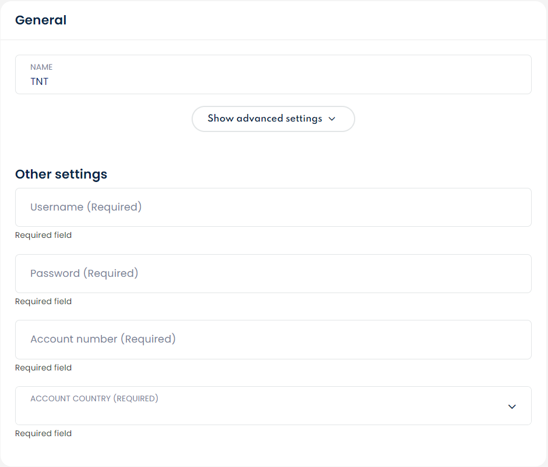The height and width of the screenshot is (467, 548).
Task: Select the Account number text field
Action: point(273,340)
